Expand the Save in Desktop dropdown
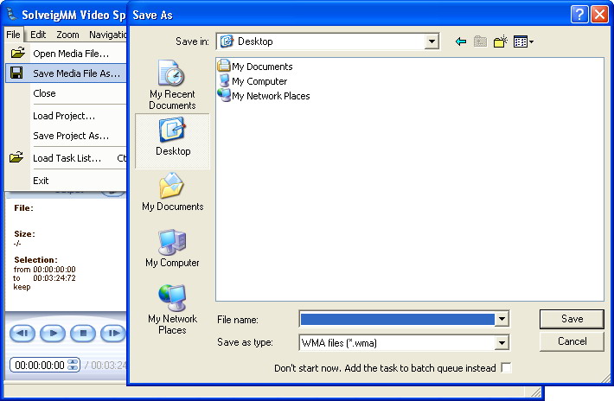This screenshot has height=401, width=614. click(432, 41)
